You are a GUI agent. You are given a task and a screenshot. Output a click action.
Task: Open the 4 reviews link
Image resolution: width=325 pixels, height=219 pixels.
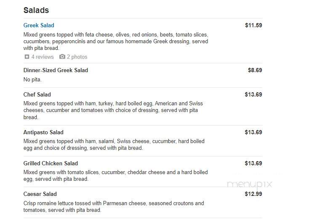pyautogui.click(x=43, y=57)
